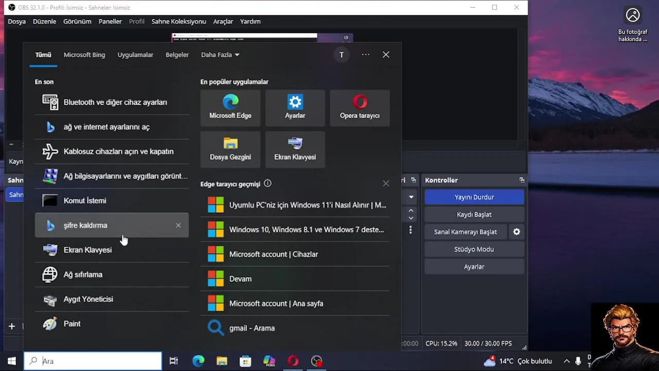Click the taskbar search box Ara
Viewport: 659px width, 371px height.
tap(93, 361)
